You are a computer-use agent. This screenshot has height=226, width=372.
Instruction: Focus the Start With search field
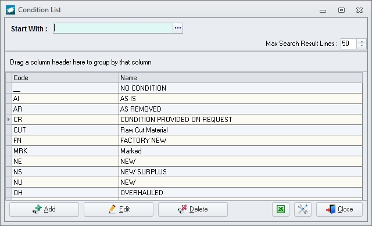tap(113, 28)
